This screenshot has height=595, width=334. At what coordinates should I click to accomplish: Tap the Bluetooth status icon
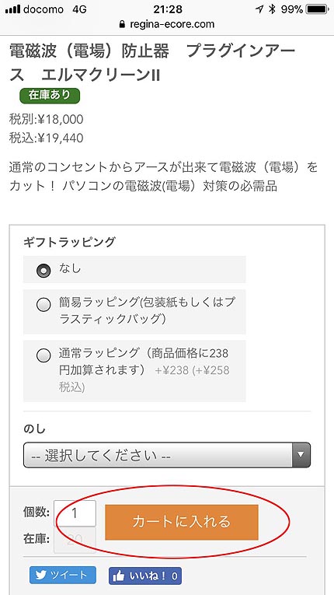coord(272,9)
